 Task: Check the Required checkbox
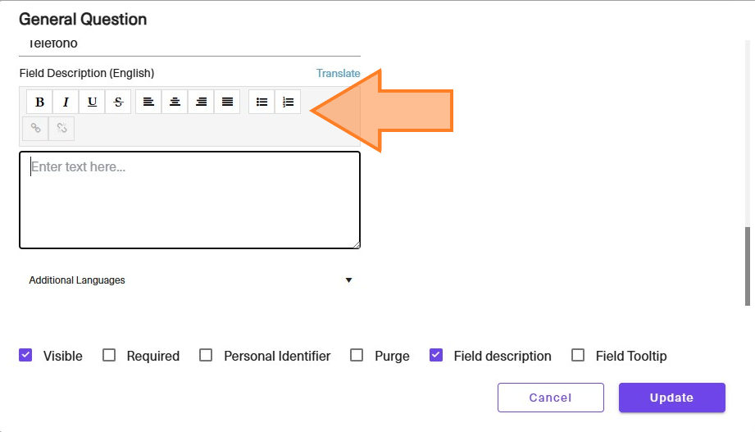tap(109, 356)
